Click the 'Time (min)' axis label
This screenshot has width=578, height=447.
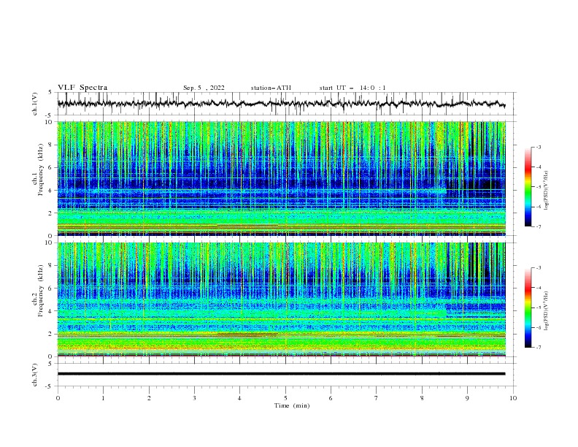pos(292,405)
